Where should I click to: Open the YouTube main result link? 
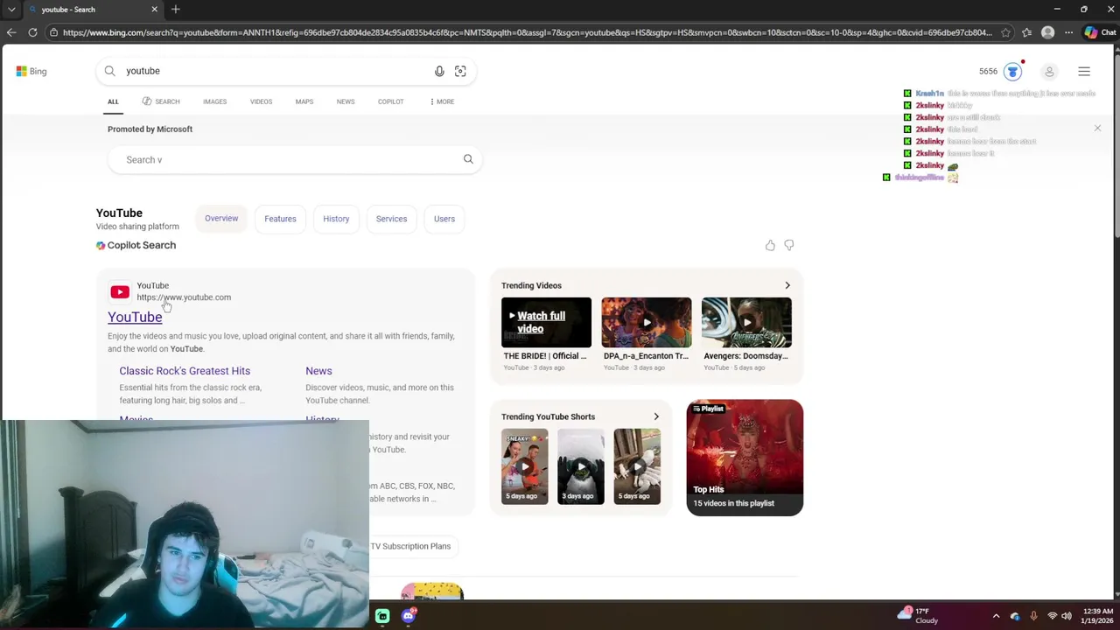(135, 317)
